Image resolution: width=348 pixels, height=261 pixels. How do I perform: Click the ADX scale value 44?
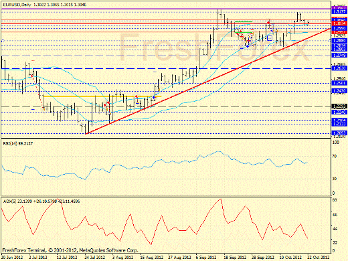(335, 229)
